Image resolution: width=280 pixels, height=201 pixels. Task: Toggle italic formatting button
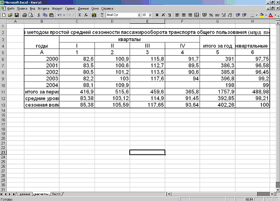coord(163,15)
